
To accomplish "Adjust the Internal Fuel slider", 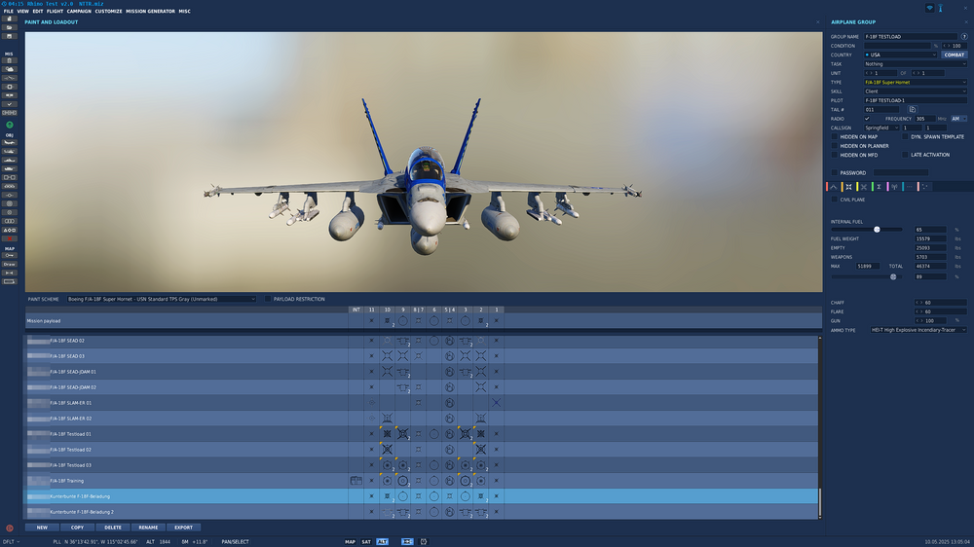I will pos(877,229).
